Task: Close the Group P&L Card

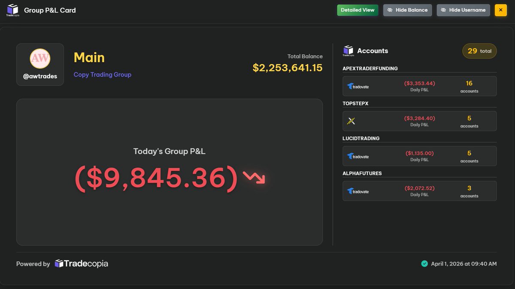Action: click(501, 10)
